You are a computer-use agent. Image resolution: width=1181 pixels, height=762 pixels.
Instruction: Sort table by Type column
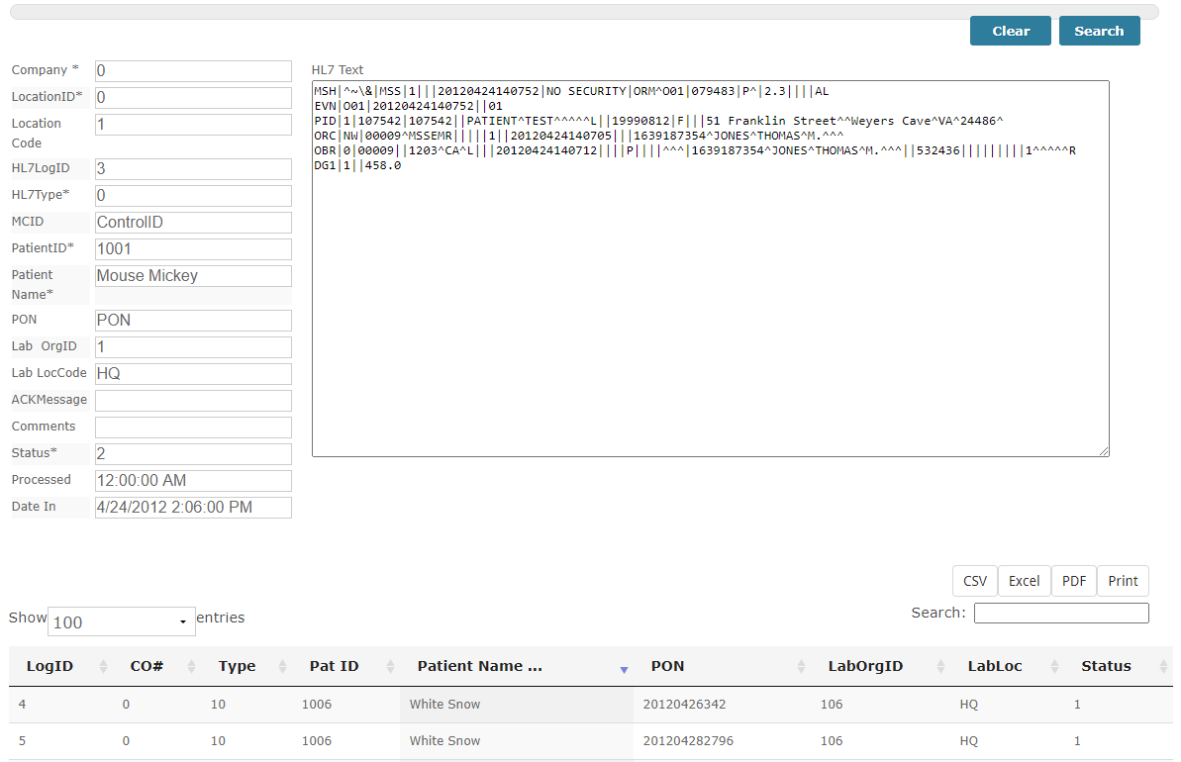pos(246,666)
